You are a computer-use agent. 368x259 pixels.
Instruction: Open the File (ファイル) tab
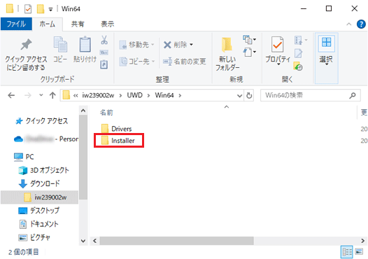(16, 24)
